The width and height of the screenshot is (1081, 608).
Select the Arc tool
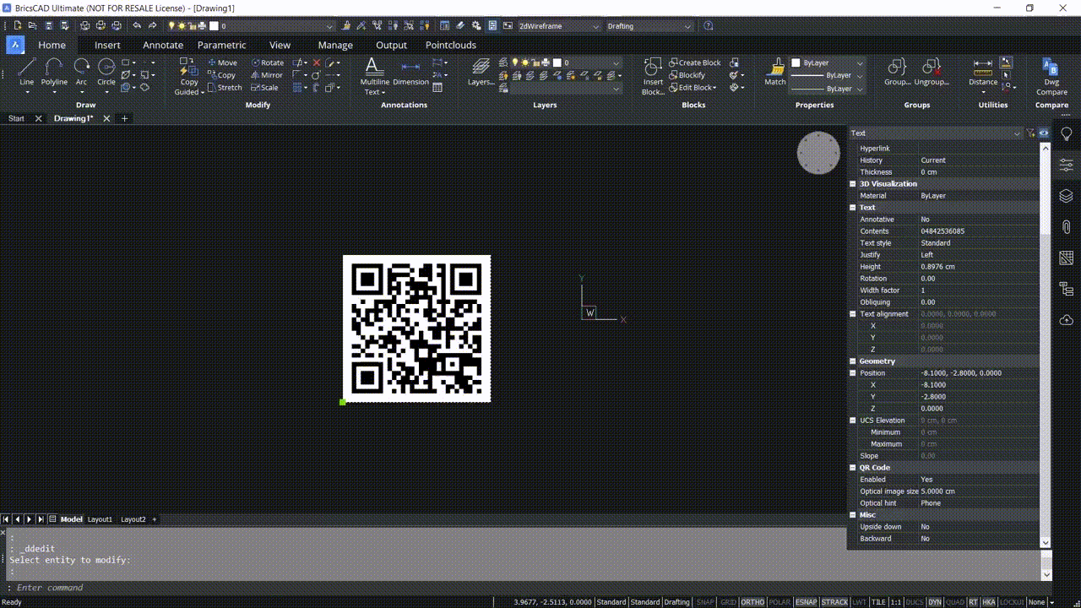(x=81, y=71)
